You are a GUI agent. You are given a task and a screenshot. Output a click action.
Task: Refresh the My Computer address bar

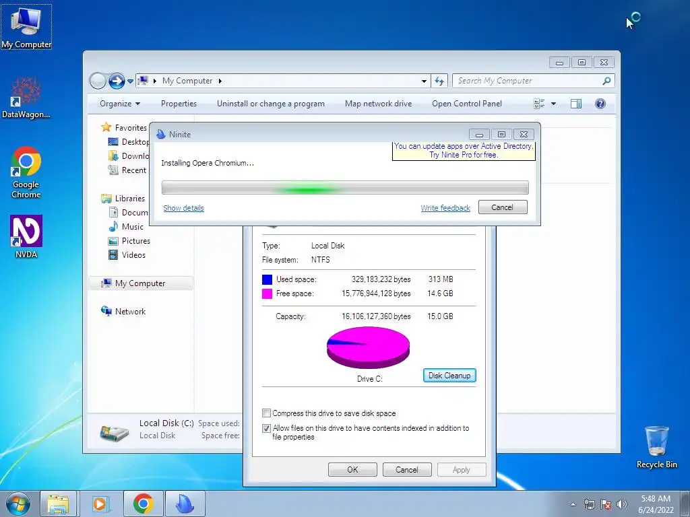click(x=439, y=81)
